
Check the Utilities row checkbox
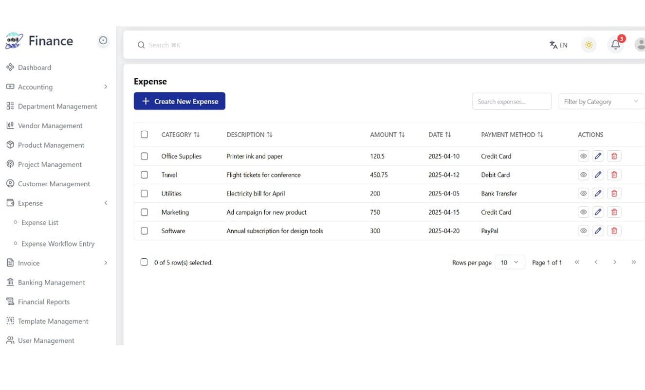point(144,194)
